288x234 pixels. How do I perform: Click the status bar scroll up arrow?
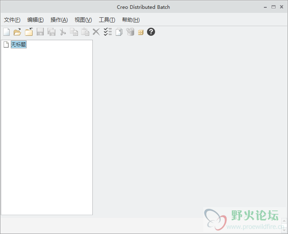coord(284,221)
